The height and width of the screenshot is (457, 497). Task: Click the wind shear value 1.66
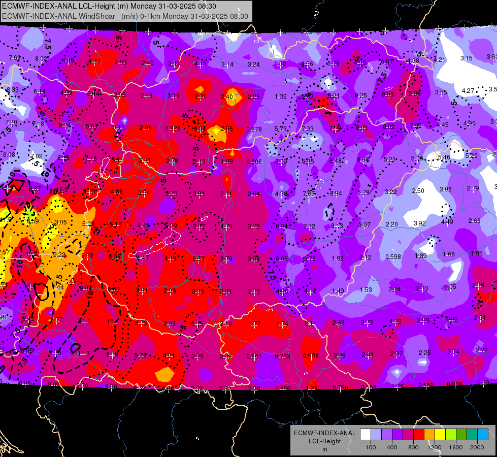(x=448, y=254)
